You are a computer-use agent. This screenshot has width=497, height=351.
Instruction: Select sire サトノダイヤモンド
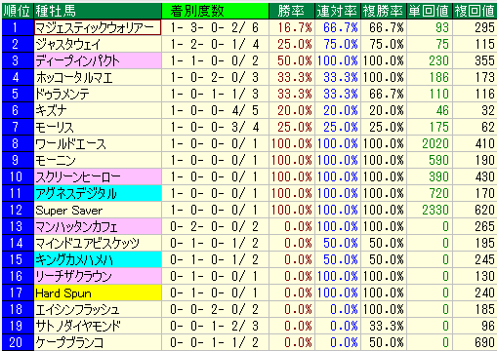click(98, 326)
